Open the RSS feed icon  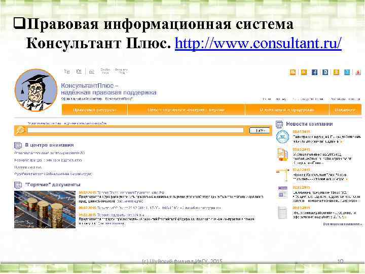[x=304, y=72]
